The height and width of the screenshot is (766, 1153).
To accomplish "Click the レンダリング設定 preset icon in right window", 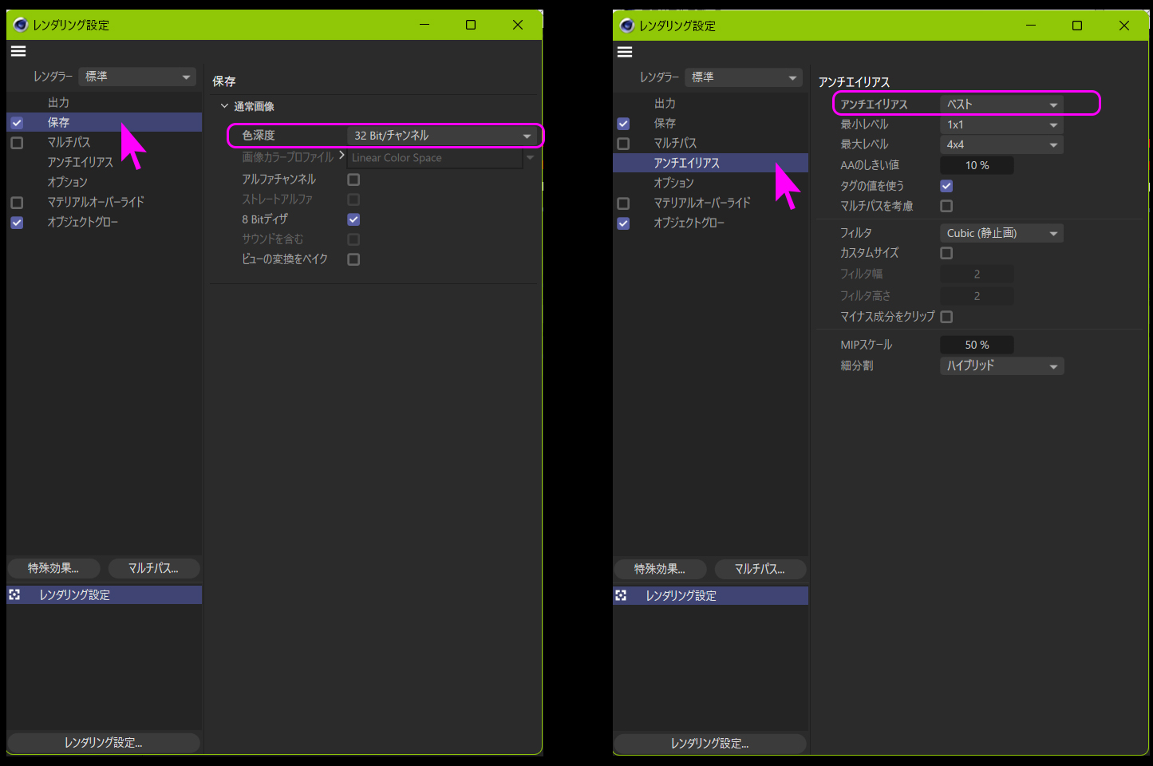I will tap(621, 595).
